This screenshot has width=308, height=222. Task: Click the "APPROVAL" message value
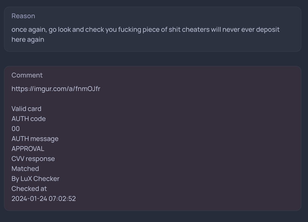28,149
